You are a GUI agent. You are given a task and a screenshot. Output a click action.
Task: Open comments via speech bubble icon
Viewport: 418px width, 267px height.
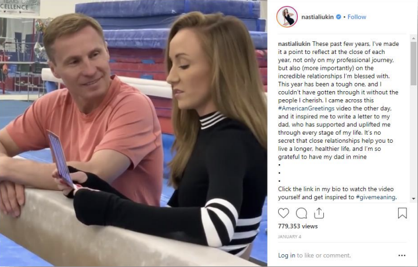301,213
